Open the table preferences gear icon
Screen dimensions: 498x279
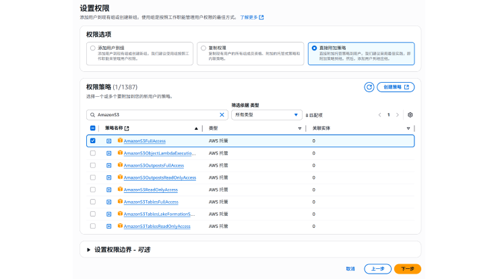click(410, 115)
